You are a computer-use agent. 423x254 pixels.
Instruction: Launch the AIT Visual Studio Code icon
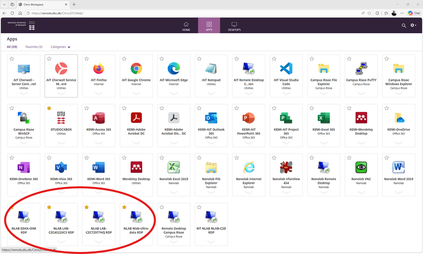286,69
